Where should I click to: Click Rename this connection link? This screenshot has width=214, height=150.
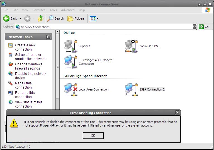pos(25,95)
